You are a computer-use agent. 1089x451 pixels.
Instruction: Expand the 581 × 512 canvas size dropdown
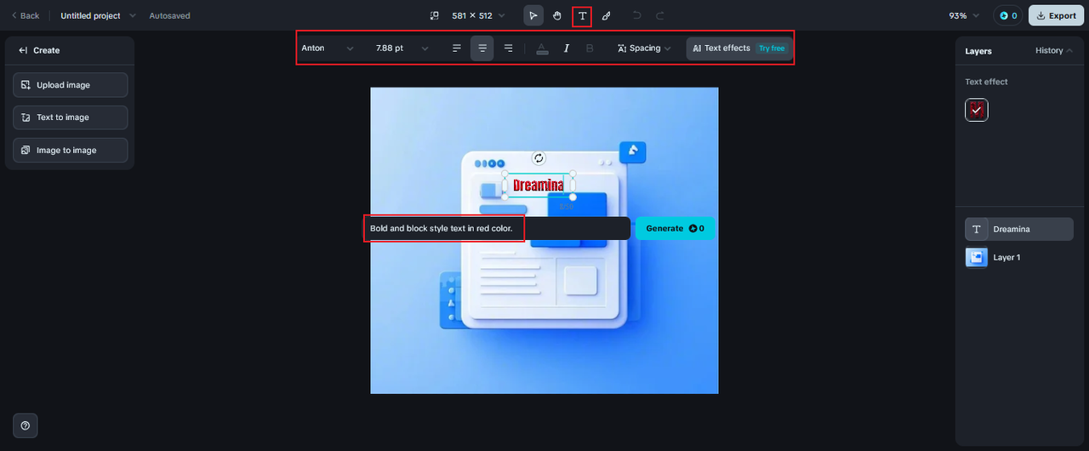pos(478,15)
